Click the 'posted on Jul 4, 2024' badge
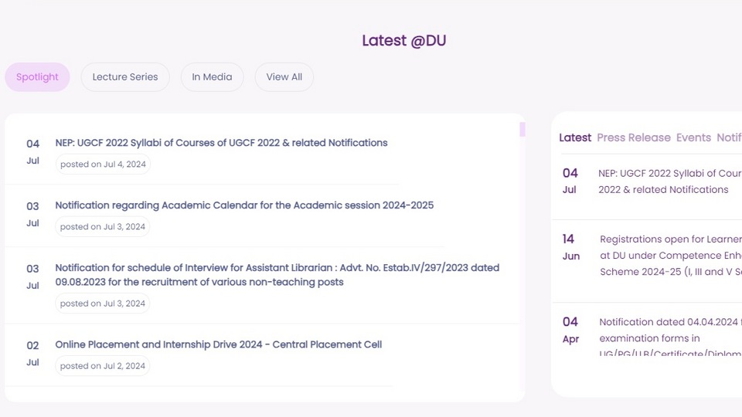Viewport: 742px width, 417px height. point(103,164)
